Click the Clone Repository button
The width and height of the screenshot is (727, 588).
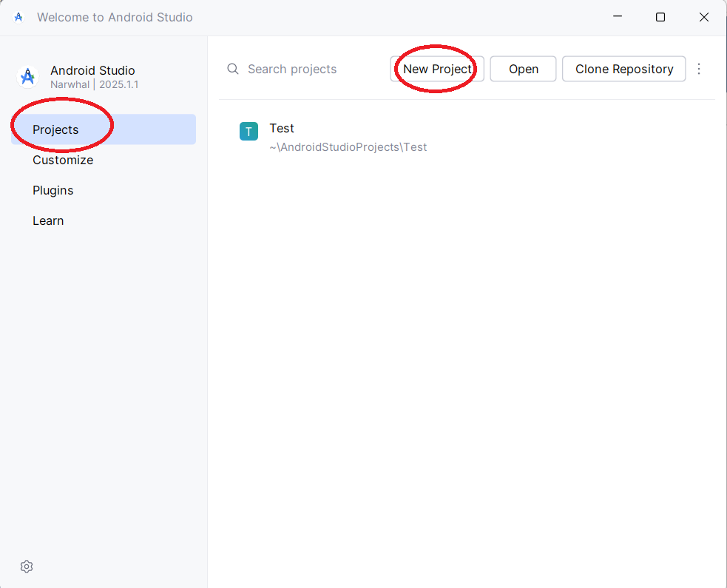click(x=623, y=69)
